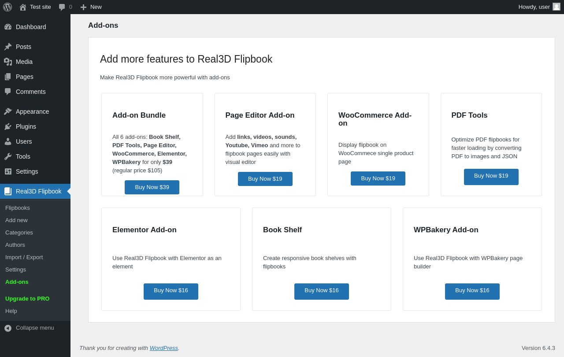Open the Real3D Flipbook menu item
Screen dimensions: 564x357
click(x=38, y=191)
